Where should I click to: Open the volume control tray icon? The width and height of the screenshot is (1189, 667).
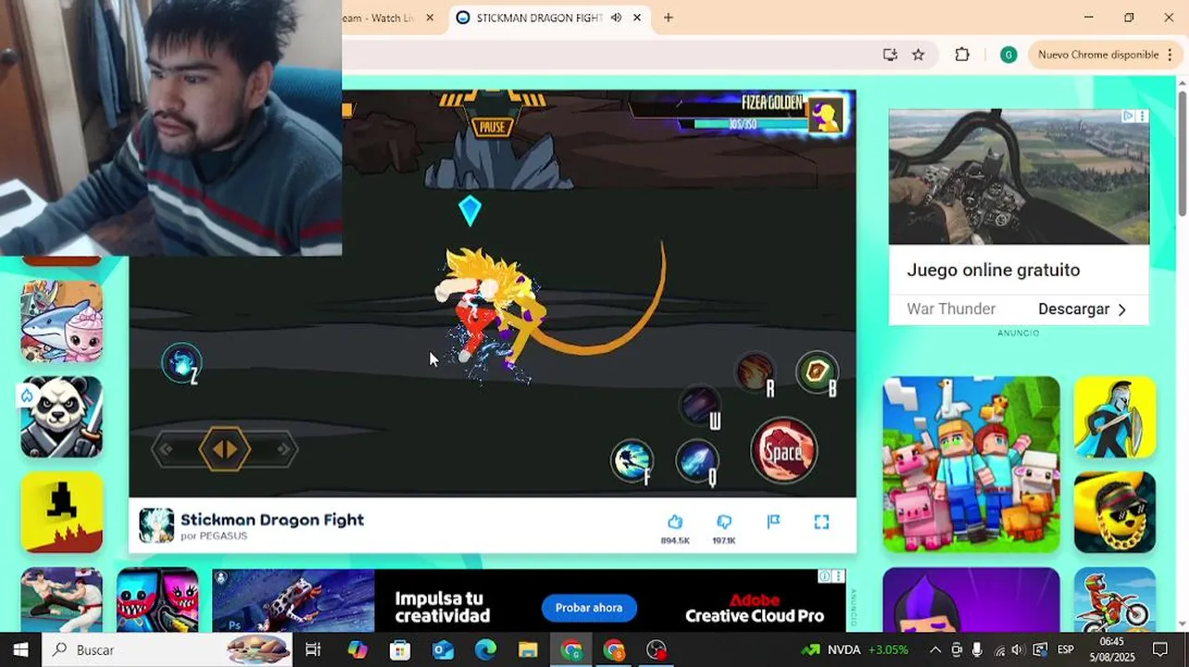click(x=1018, y=649)
